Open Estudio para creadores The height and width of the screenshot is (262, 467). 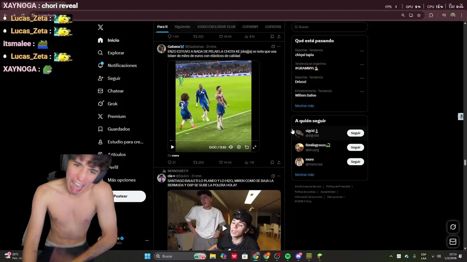click(x=121, y=142)
